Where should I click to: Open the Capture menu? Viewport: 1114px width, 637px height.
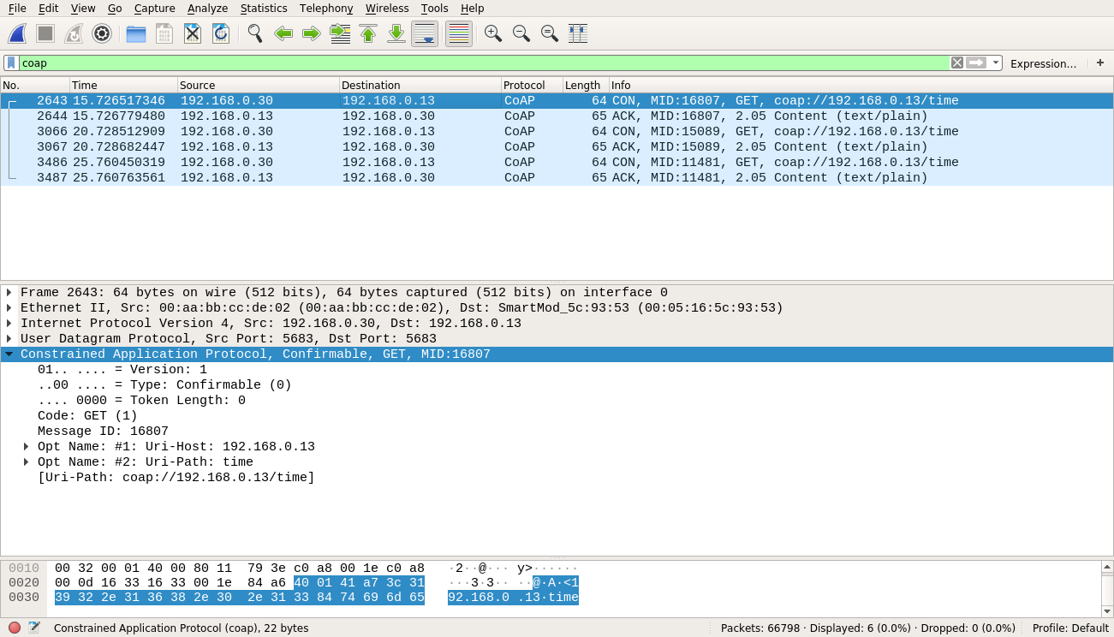155,8
